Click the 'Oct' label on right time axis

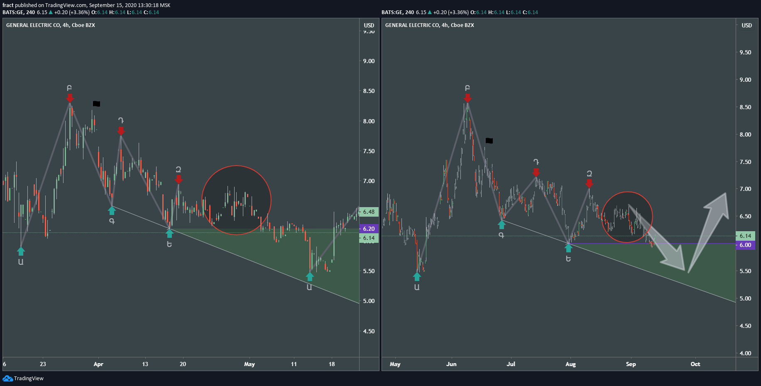(695, 364)
